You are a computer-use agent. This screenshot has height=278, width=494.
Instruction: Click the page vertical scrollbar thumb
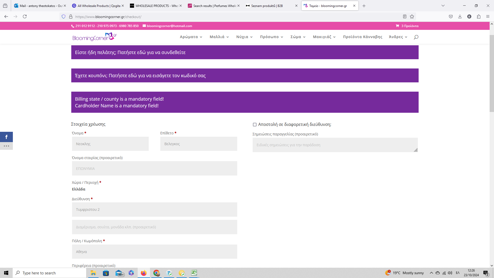492,73
